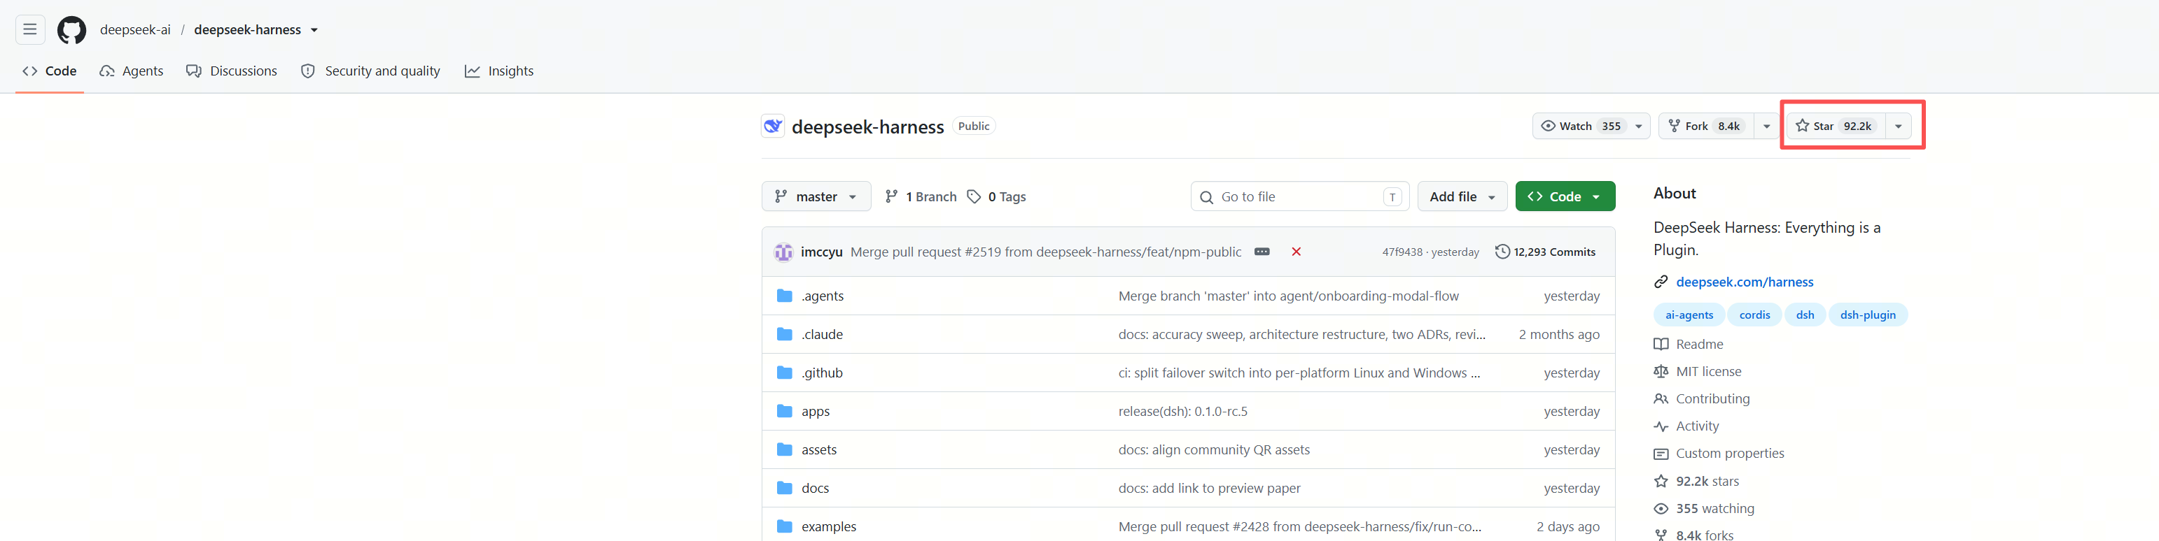Filter by the cordis topic tag
This screenshot has height=541, width=2159.
click(1754, 315)
